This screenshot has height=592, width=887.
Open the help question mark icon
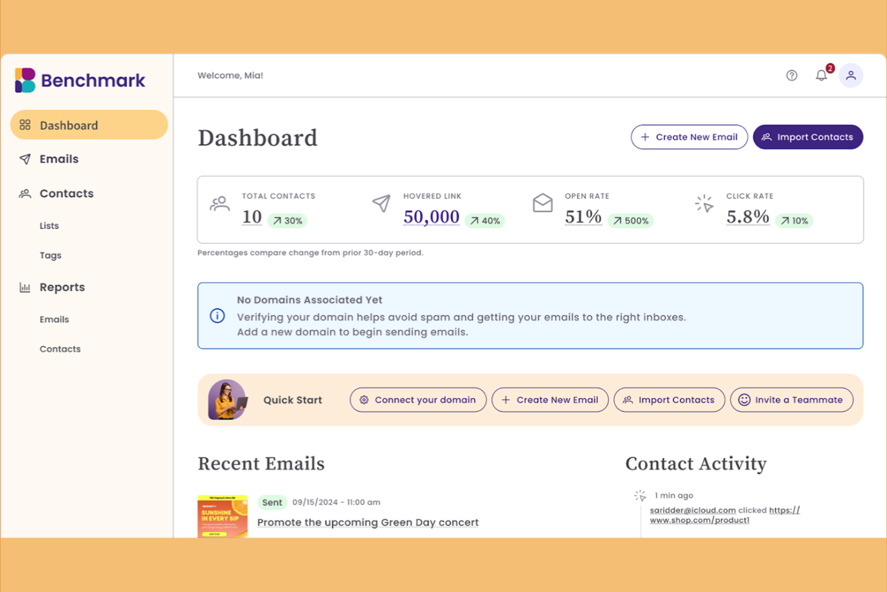(792, 75)
